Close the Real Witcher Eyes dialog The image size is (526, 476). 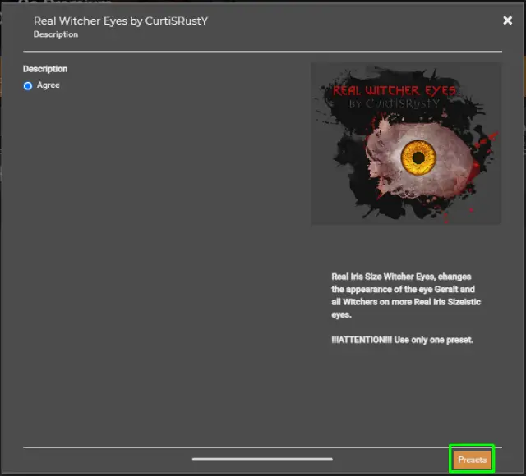click(508, 21)
